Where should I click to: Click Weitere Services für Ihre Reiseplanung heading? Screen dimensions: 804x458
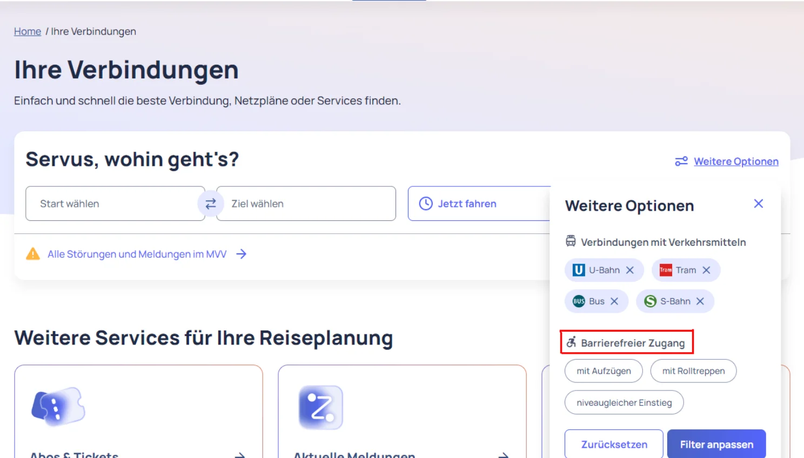204,338
